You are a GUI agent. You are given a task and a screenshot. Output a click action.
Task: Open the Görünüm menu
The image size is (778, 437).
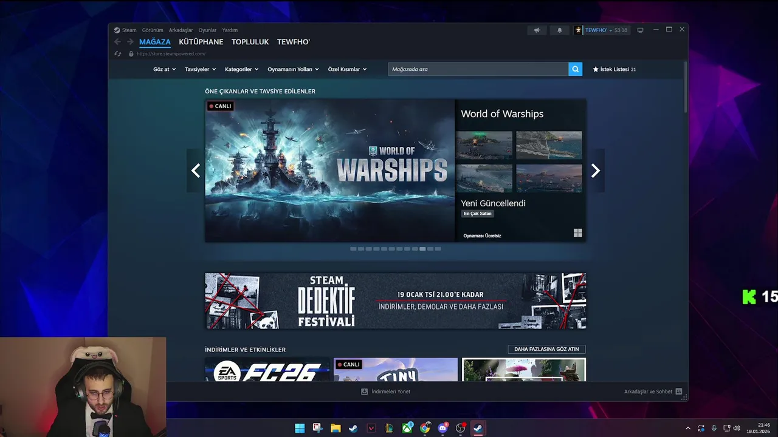[x=153, y=30]
